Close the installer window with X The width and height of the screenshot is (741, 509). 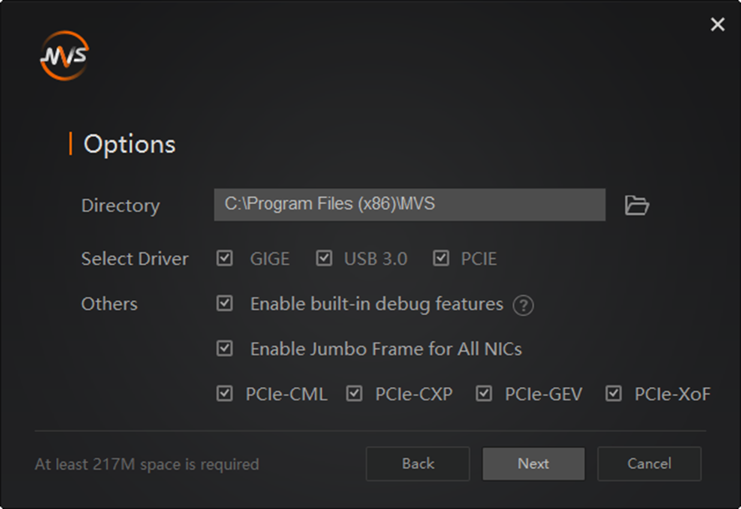click(717, 25)
